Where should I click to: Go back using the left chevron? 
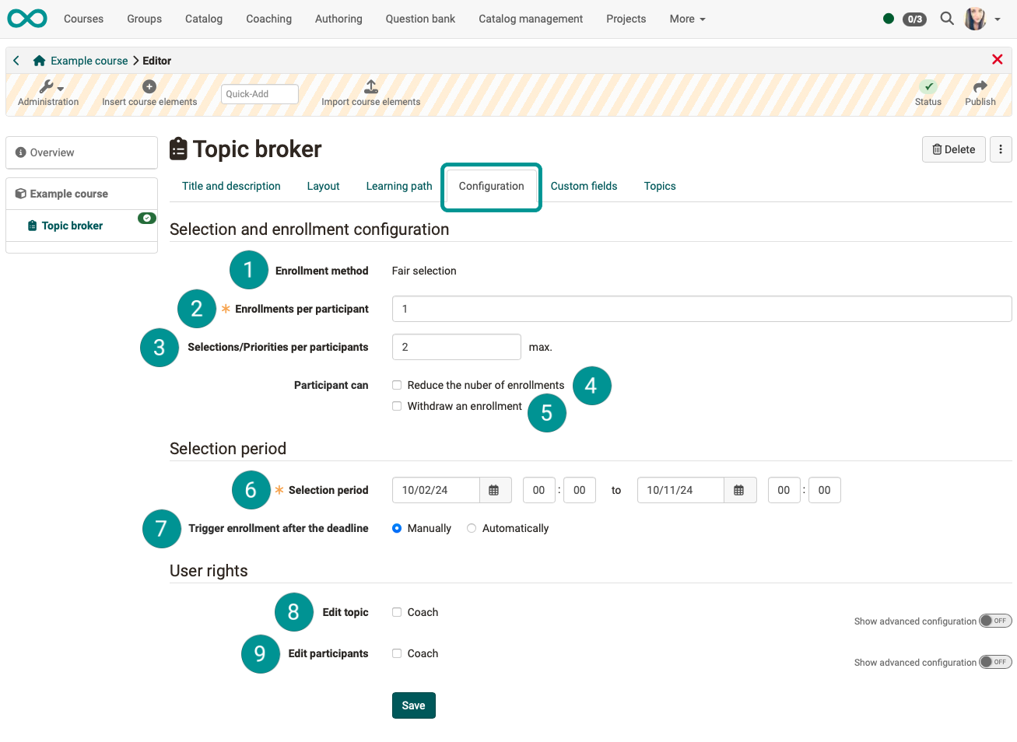pyautogui.click(x=16, y=60)
